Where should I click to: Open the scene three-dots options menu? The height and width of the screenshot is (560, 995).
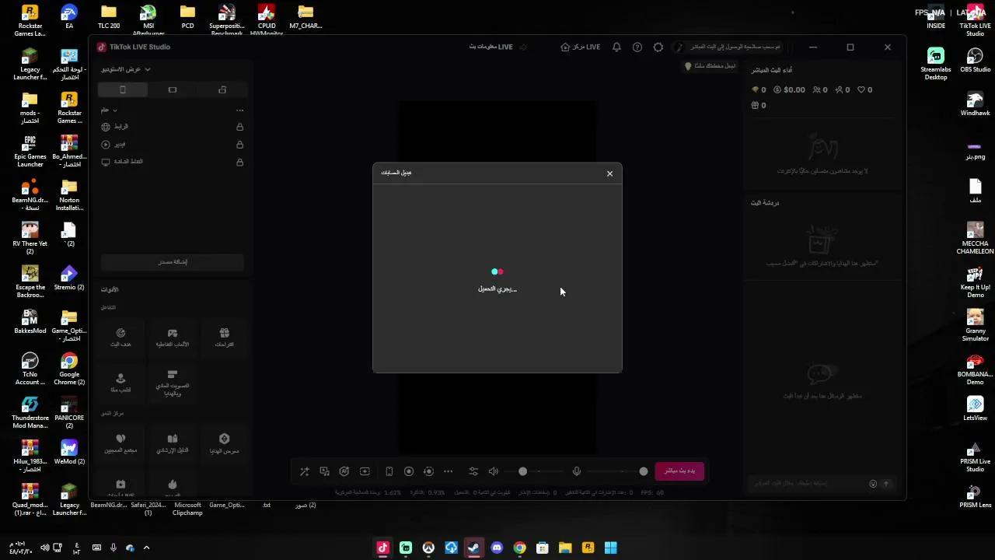tap(239, 110)
